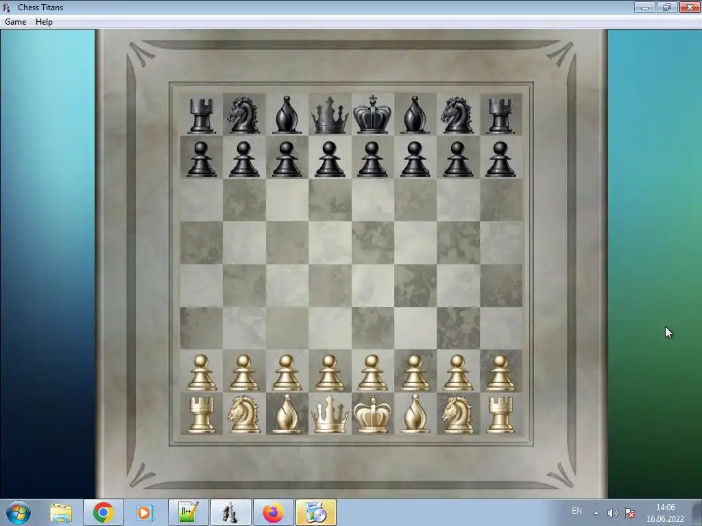Choose the white bishop on f1

(415, 414)
